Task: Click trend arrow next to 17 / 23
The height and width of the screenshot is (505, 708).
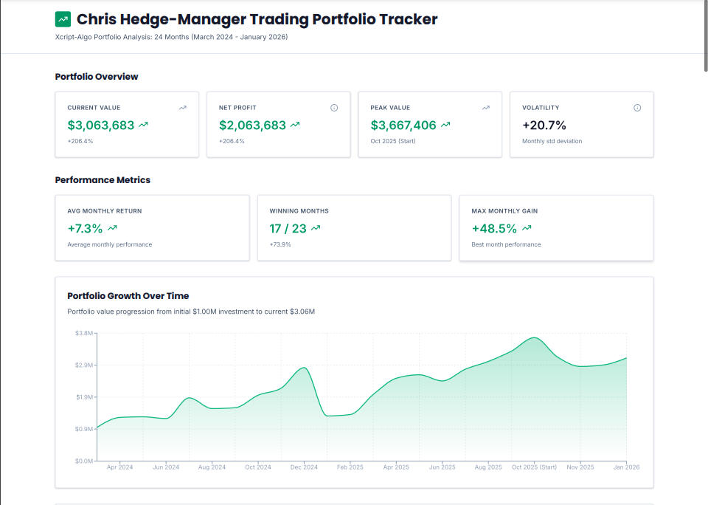Action: 316,229
